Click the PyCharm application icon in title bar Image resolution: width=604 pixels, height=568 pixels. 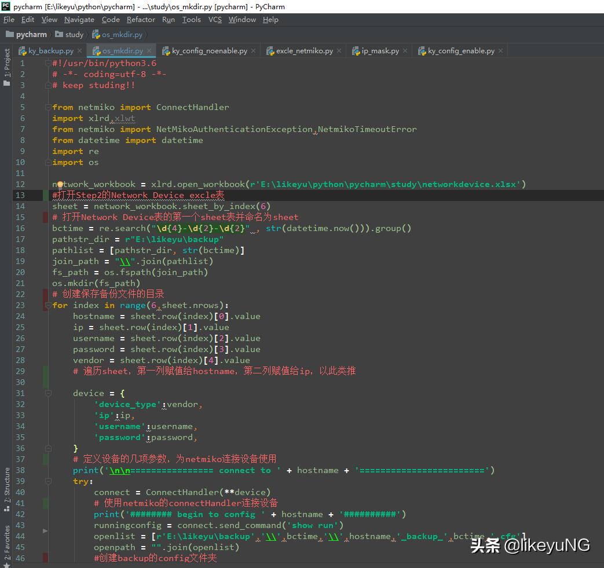(5, 6)
